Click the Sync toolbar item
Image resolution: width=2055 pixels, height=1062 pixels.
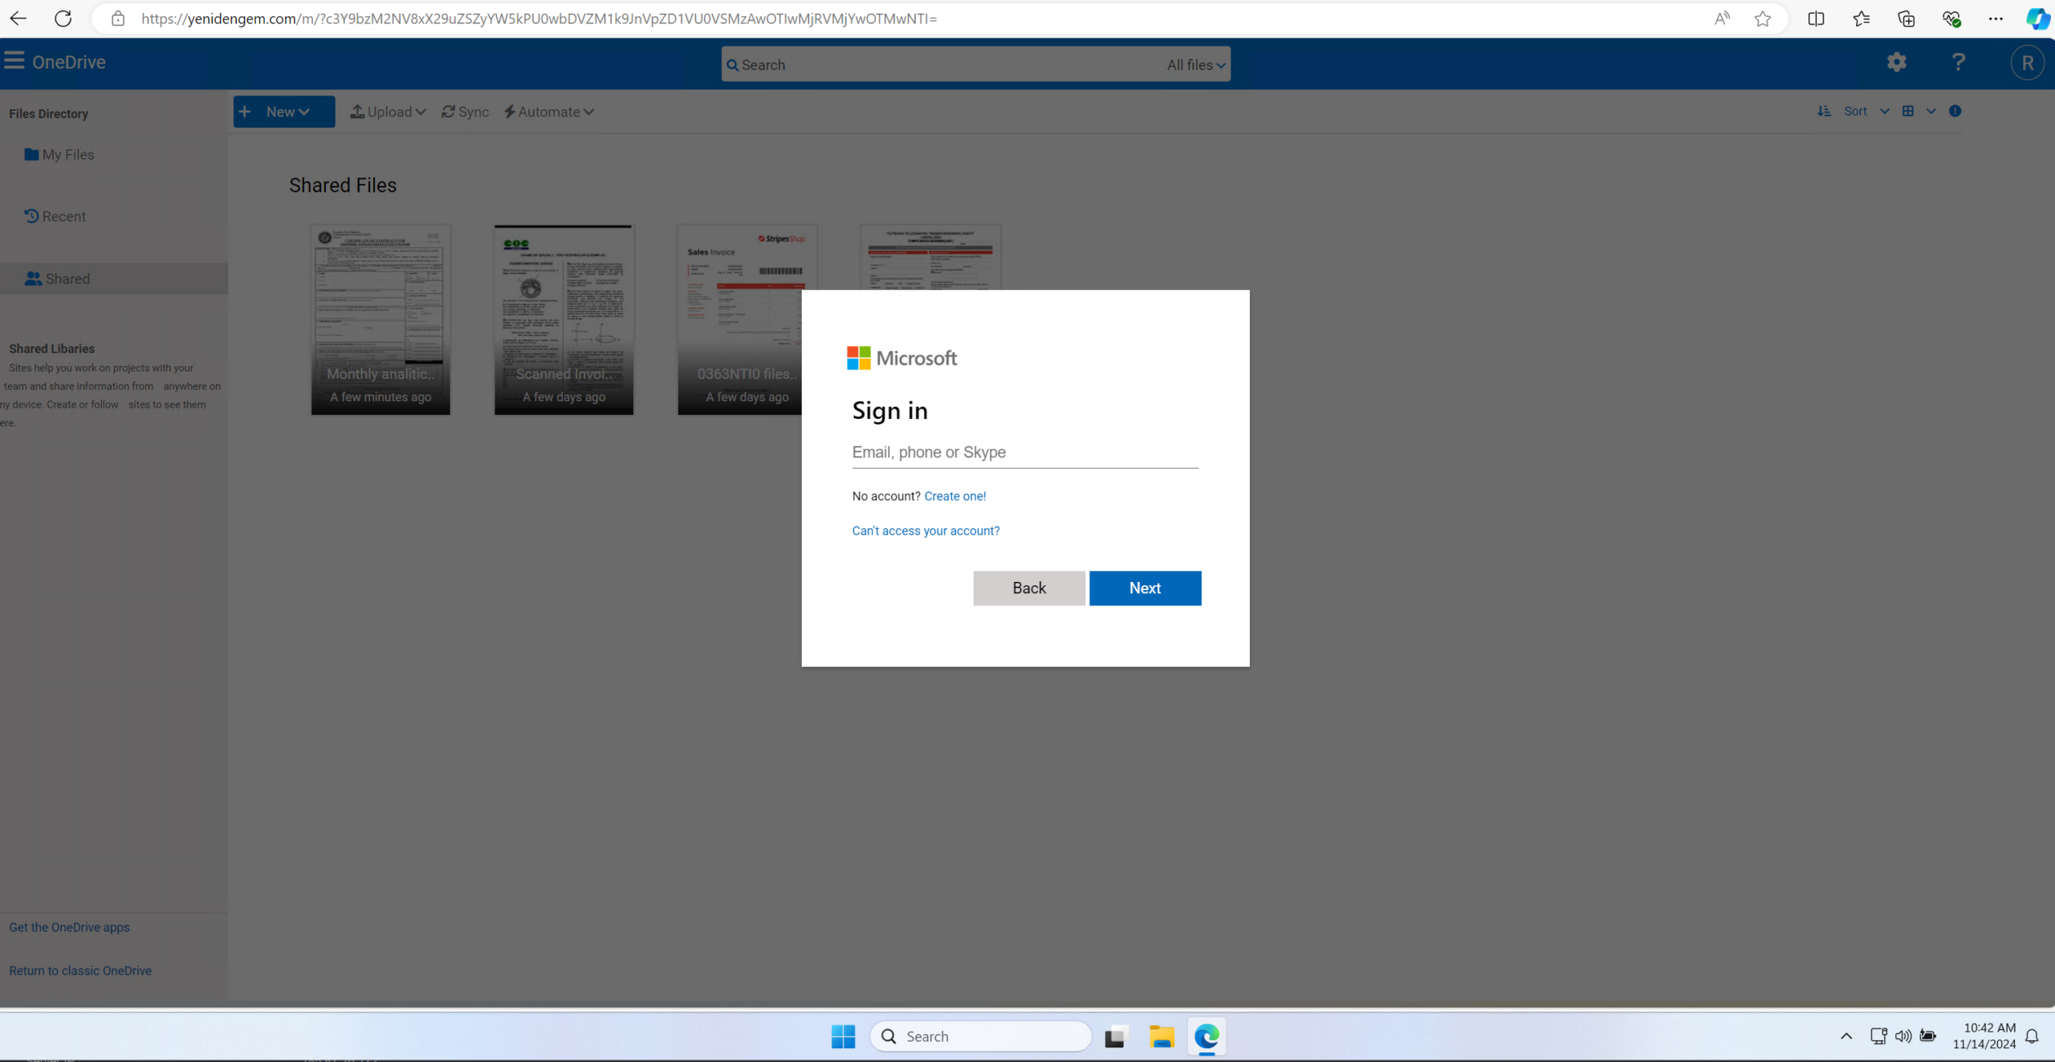465,112
